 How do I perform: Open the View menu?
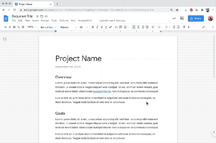click(27, 21)
